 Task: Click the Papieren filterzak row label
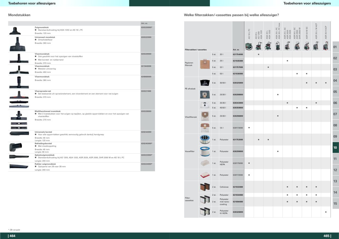click(x=189, y=64)
